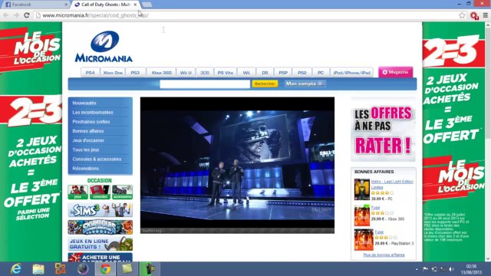Viewport: 491px width, 276px height.
Task: Click the browser back arrow
Action: click(6, 15)
